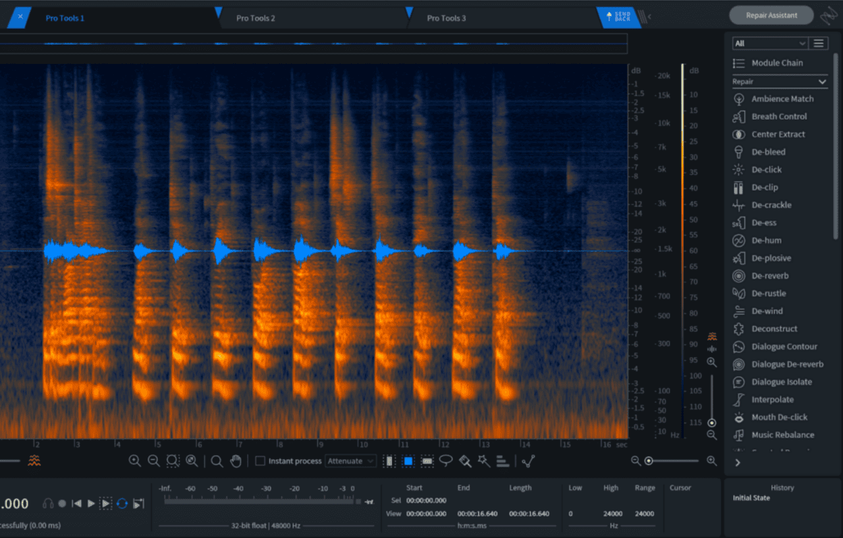Zoom to selection in the toolbar
Viewport: 843px width, 538px height.
tap(173, 461)
